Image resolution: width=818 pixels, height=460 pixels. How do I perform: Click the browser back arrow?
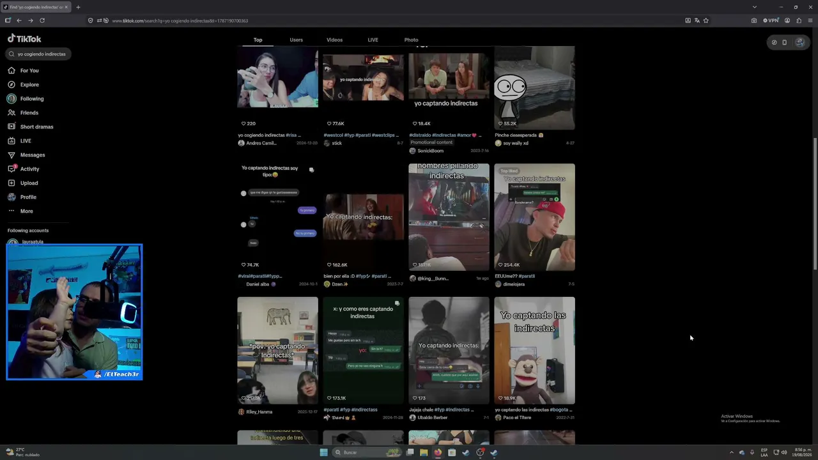(x=19, y=20)
